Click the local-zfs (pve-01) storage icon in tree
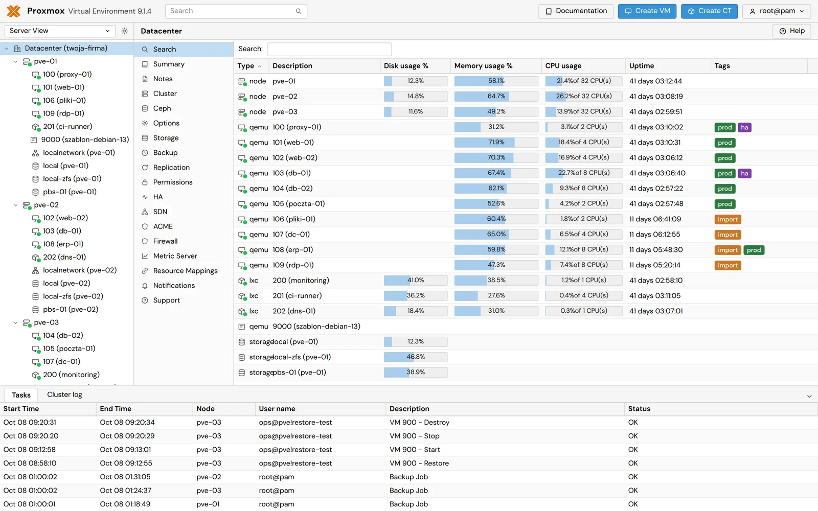 tap(36, 179)
